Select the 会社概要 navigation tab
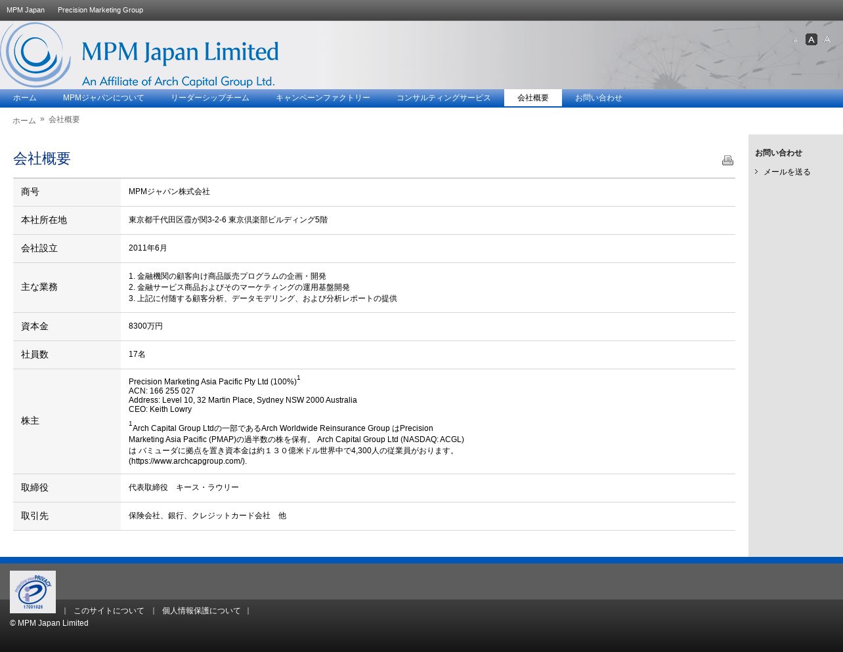 point(533,98)
